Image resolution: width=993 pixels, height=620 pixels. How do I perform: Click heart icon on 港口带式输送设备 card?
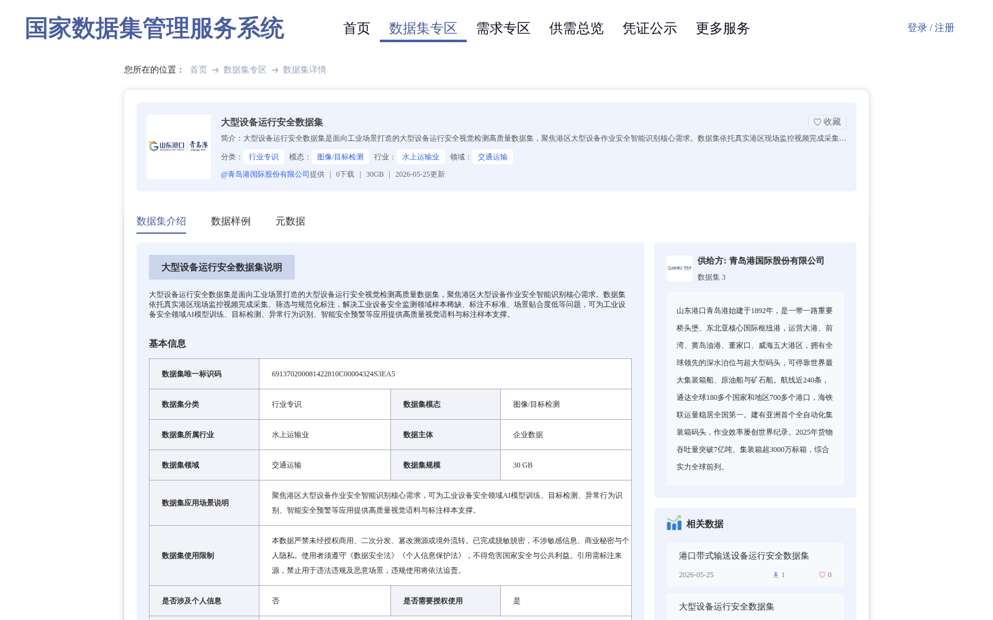[x=822, y=575]
